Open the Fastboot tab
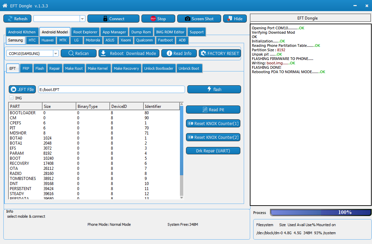Image resolution: width=372 pixels, height=244 pixels. (165, 40)
